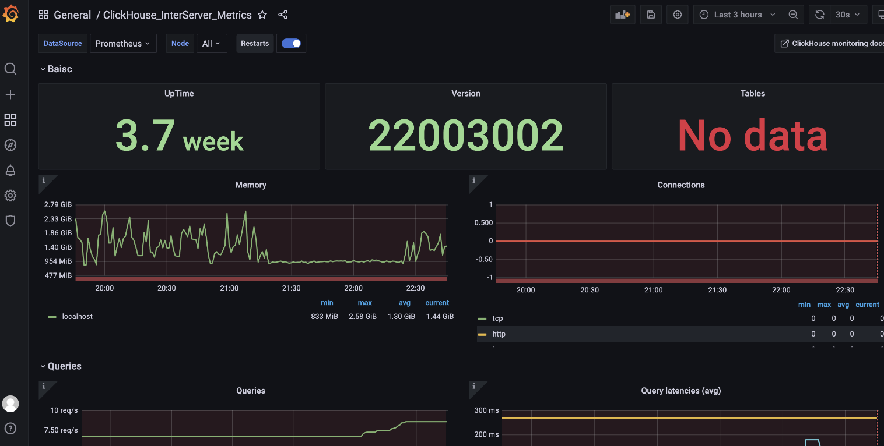
Task: Open the Explore compass icon
Action: pyautogui.click(x=10, y=145)
